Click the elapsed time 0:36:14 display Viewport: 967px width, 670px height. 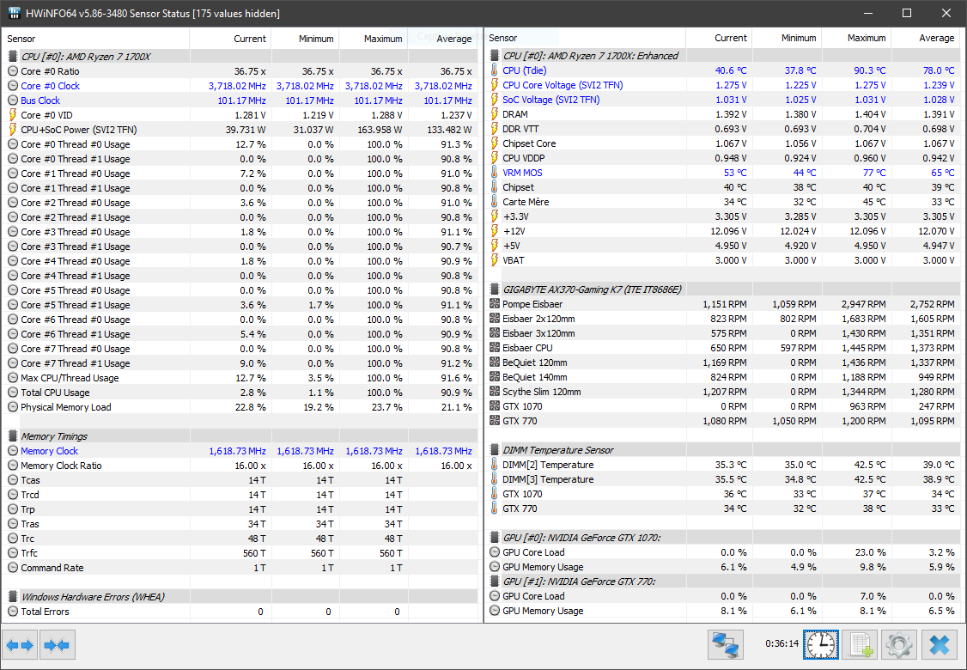782,643
